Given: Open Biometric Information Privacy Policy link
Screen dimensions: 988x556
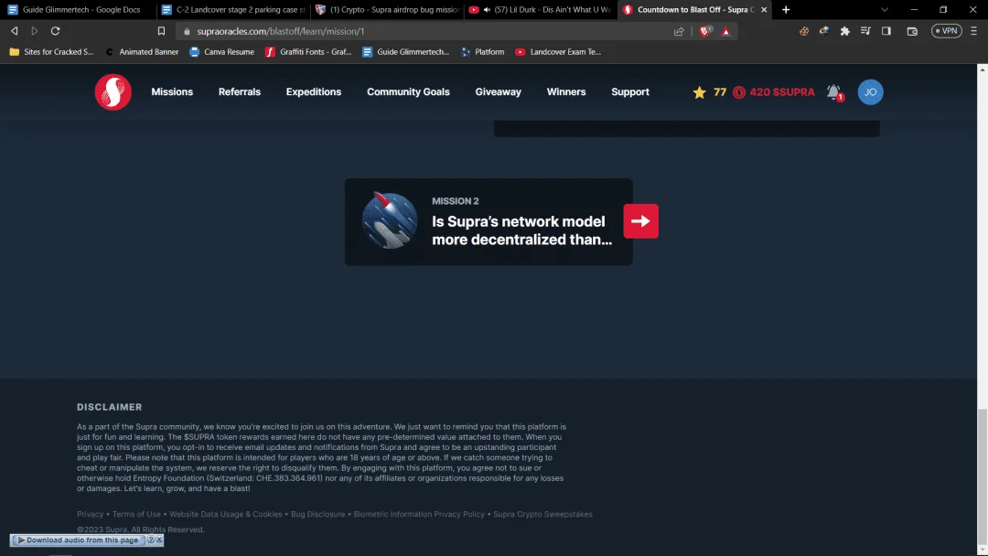Looking at the screenshot, I should click(419, 515).
